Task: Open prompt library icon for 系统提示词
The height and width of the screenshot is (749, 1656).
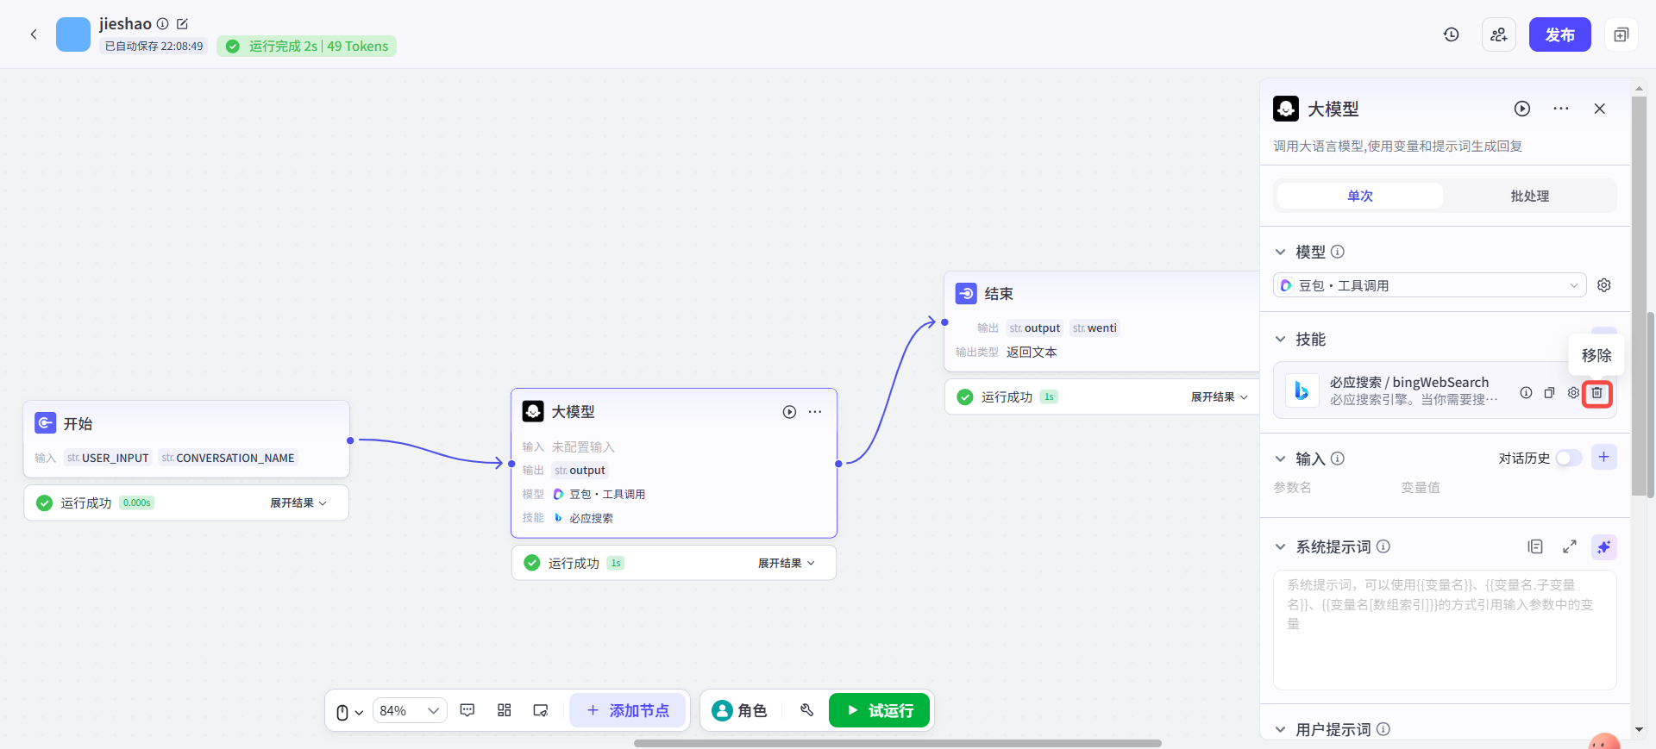Action: (1535, 546)
